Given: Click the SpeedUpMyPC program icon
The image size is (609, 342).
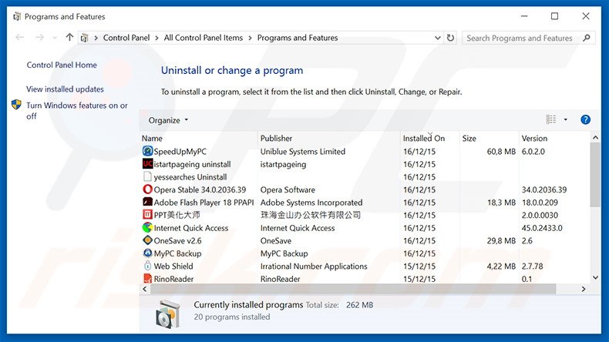Looking at the screenshot, I should coord(147,151).
